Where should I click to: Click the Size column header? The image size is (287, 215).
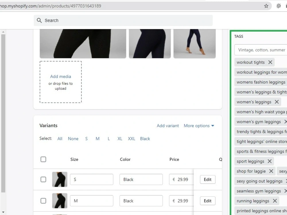74,159
